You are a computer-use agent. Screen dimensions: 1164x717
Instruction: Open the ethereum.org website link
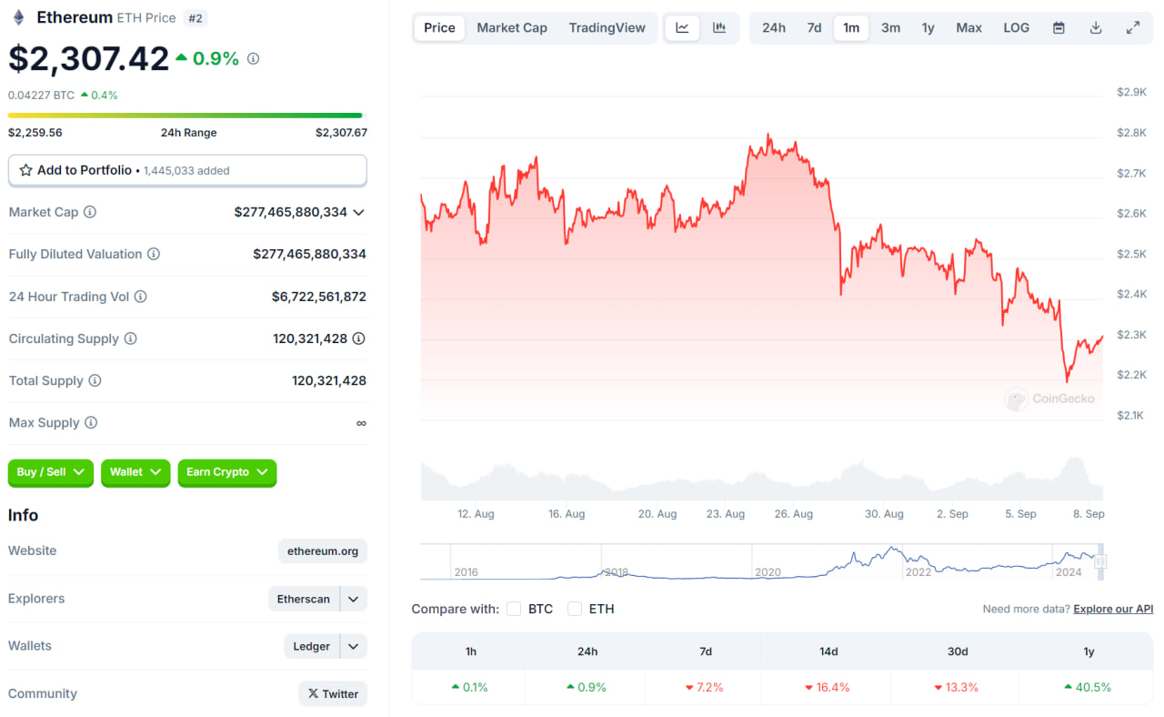point(323,550)
